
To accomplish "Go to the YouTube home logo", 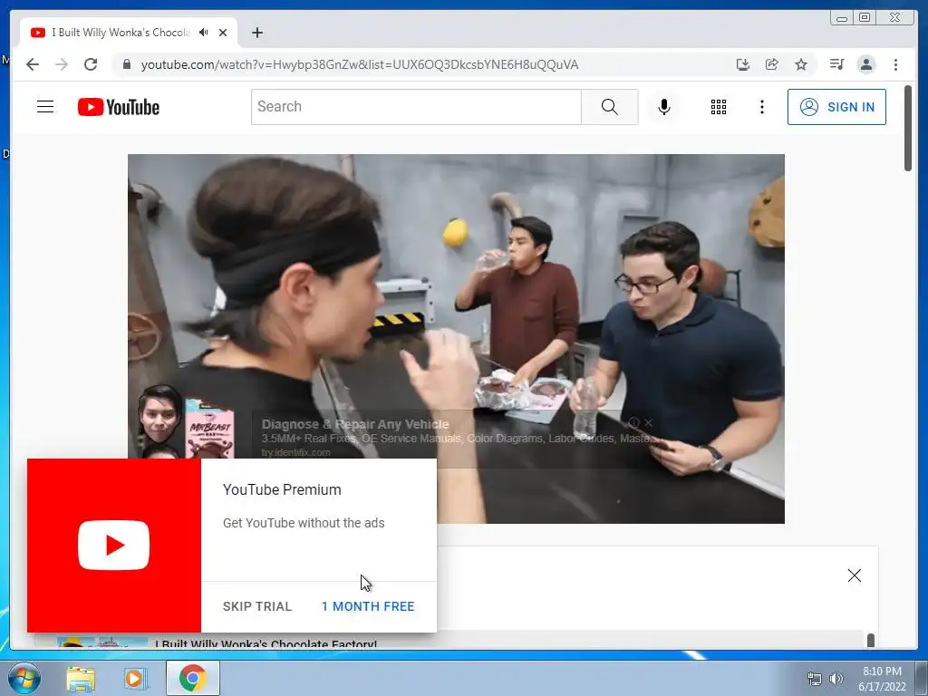I will pos(119,107).
